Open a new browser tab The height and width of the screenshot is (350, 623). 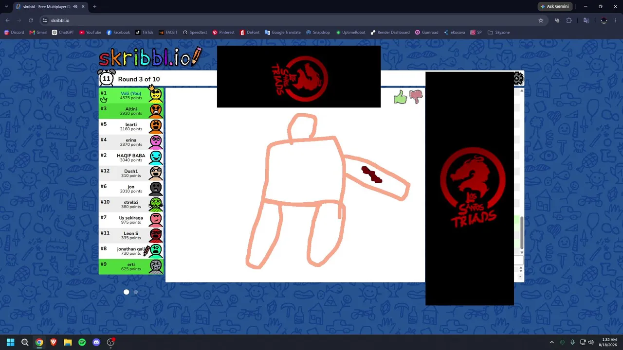pos(94,7)
